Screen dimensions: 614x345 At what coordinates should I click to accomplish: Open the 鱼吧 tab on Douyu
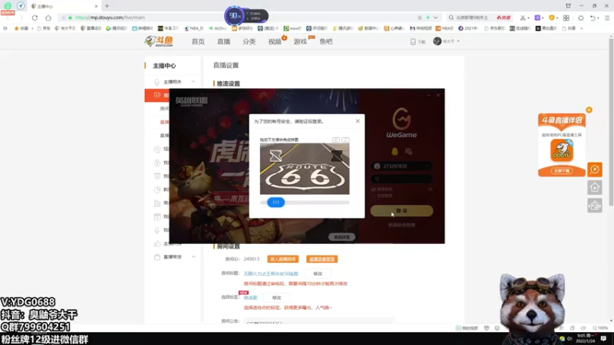tap(325, 41)
